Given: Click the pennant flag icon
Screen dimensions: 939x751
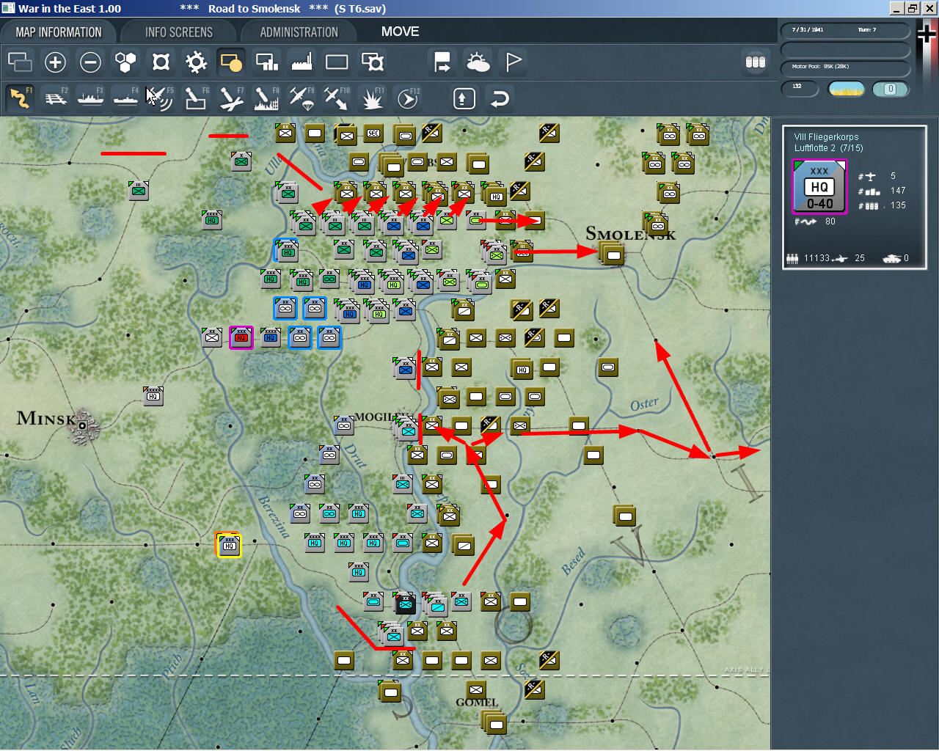Looking at the screenshot, I should coord(514,62).
